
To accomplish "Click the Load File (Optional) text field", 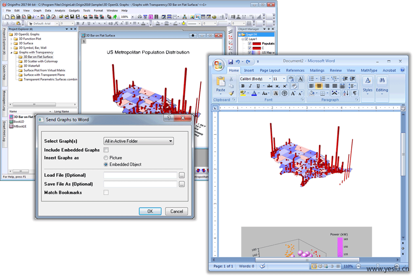I will [x=140, y=175].
